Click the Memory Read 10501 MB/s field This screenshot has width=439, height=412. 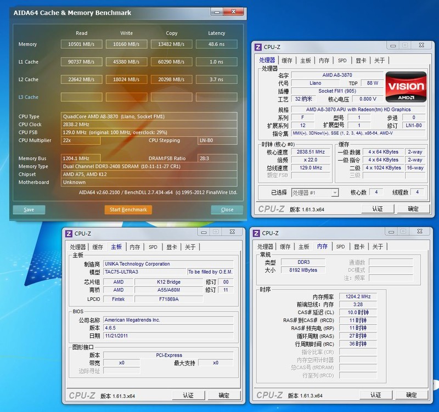pyautogui.click(x=81, y=44)
